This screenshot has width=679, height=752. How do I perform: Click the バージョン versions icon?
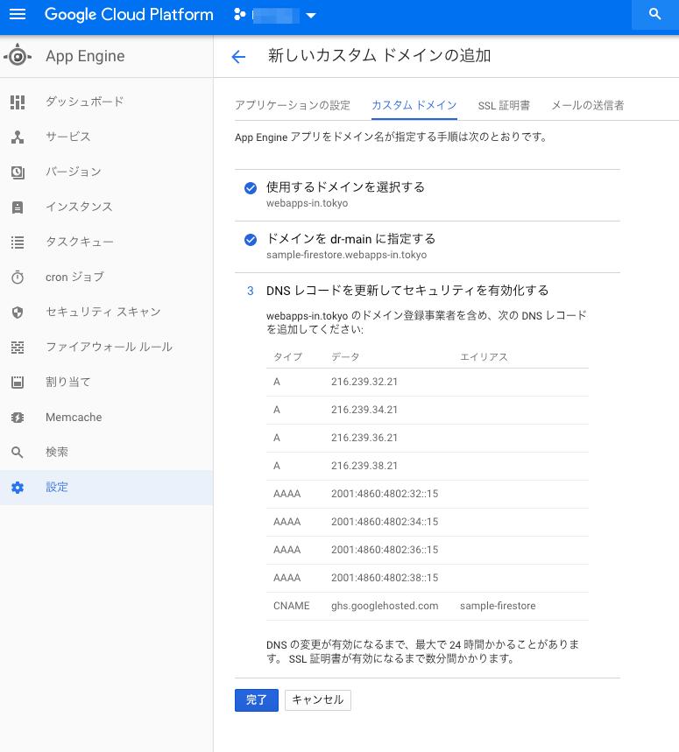pos(18,172)
